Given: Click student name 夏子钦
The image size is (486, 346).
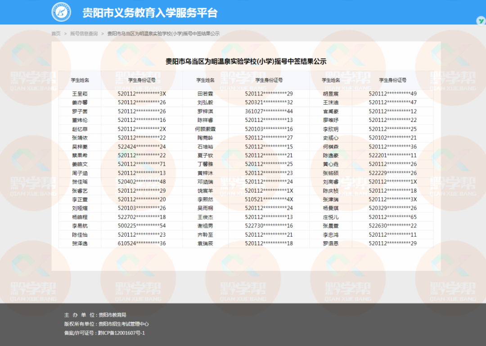Looking at the screenshot, I should click(x=205, y=155).
